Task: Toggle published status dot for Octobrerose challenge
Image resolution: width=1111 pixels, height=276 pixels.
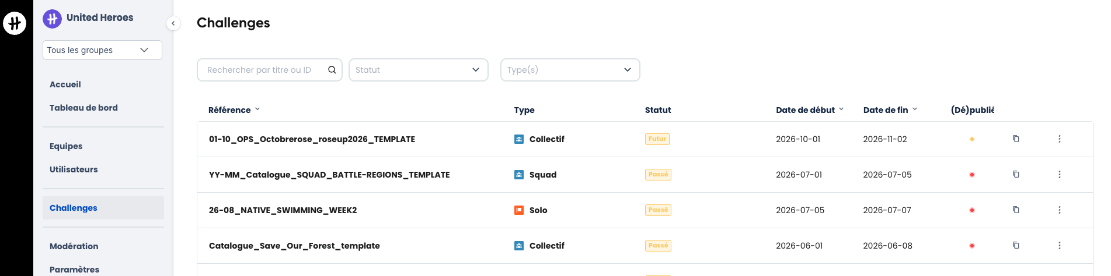Action: (x=972, y=139)
